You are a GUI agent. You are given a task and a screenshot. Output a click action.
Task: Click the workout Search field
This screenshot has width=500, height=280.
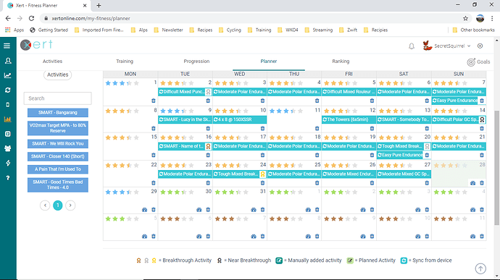point(58,98)
